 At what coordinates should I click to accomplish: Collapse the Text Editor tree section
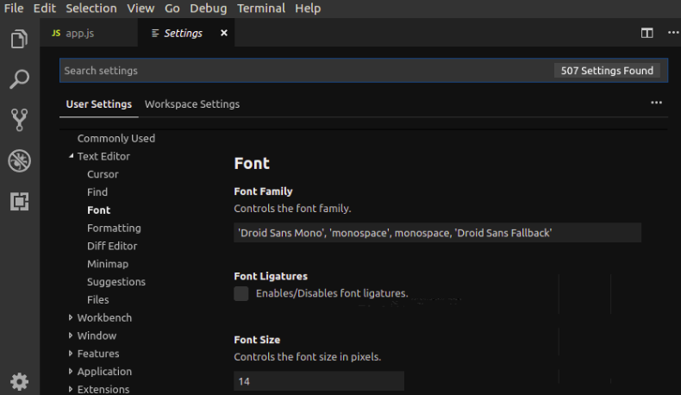71,156
